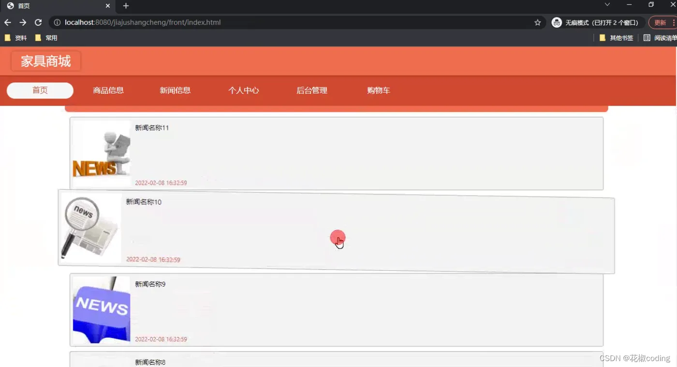
Task: Open 新闻信息 navigation item
Action: [x=175, y=90]
